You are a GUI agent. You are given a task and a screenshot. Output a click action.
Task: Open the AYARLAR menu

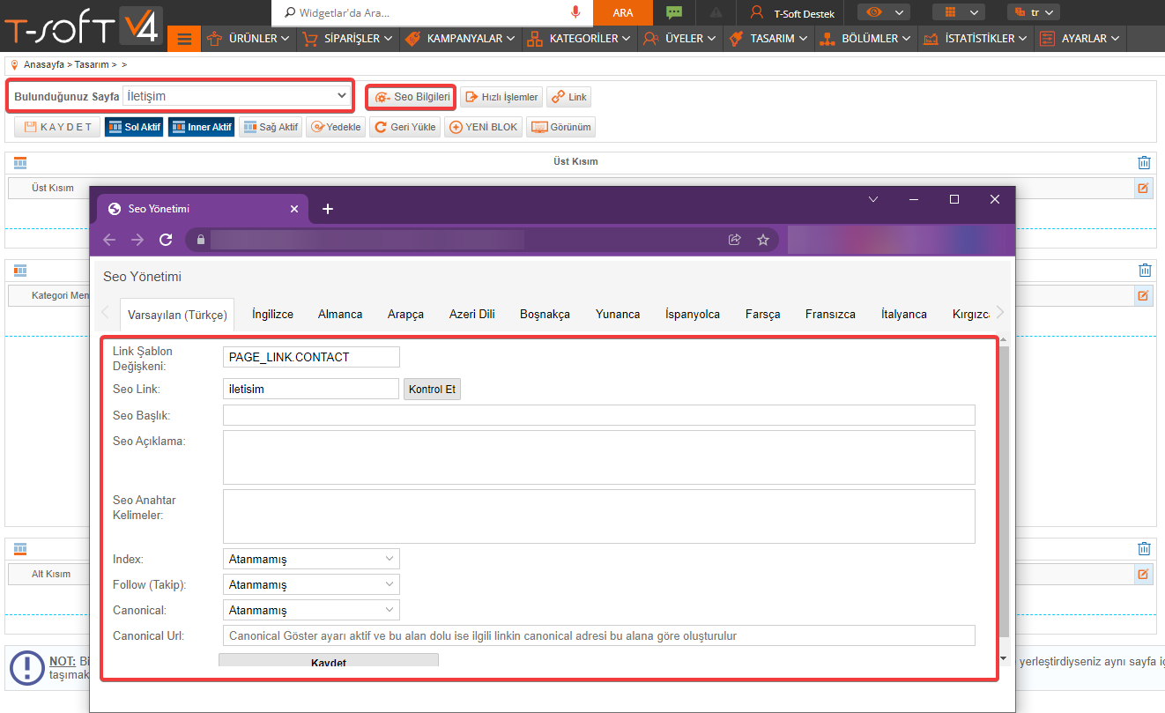(1081, 39)
